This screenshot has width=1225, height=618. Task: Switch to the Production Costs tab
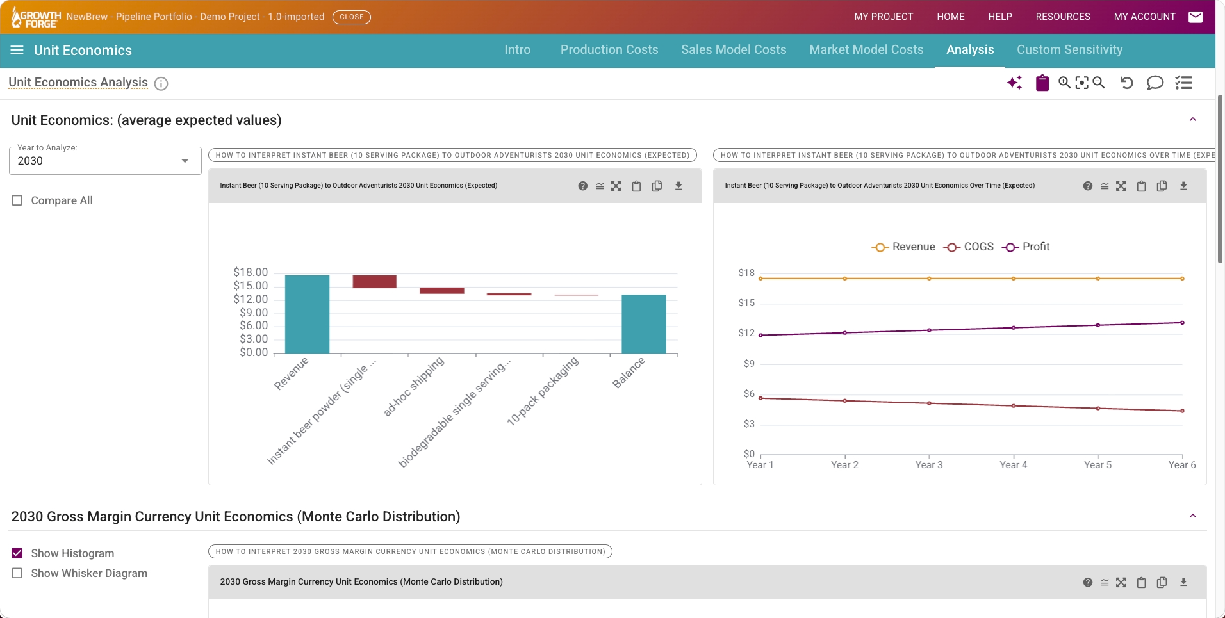609,50
